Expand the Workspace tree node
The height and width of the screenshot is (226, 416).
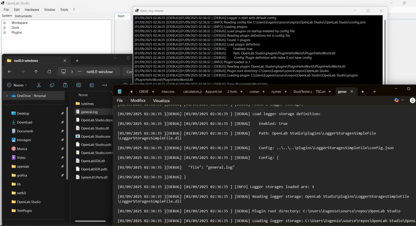[x=4, y=23]
